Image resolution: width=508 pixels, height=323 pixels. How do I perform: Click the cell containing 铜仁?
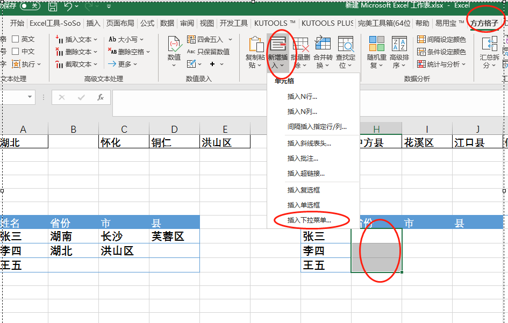tap(174, 142)
